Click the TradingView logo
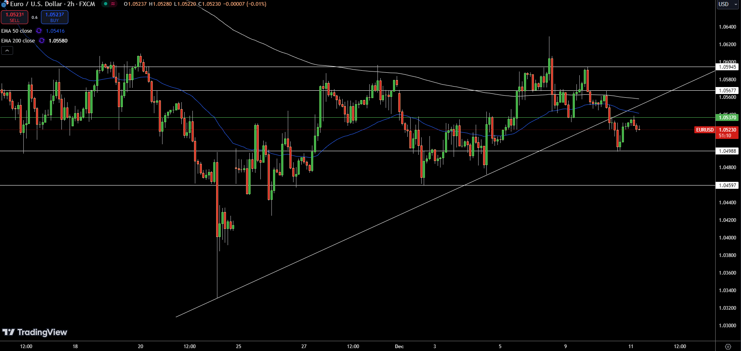Viewport: 741px width, 351px height. [35, 332]
